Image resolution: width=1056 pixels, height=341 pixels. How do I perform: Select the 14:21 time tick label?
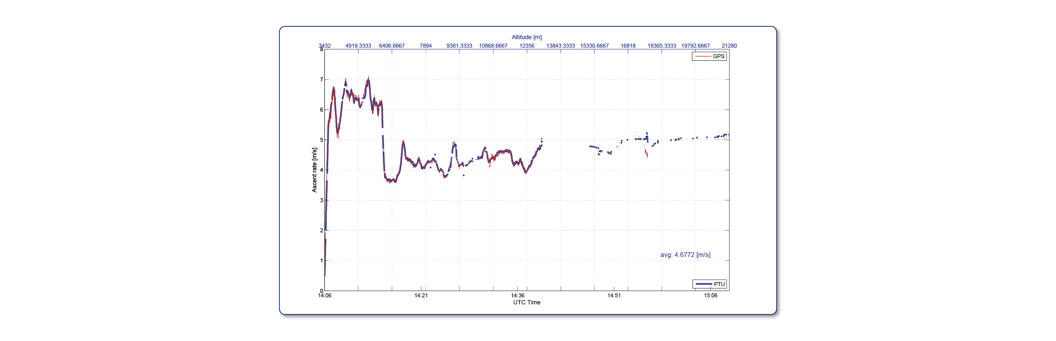pos(421,296)
